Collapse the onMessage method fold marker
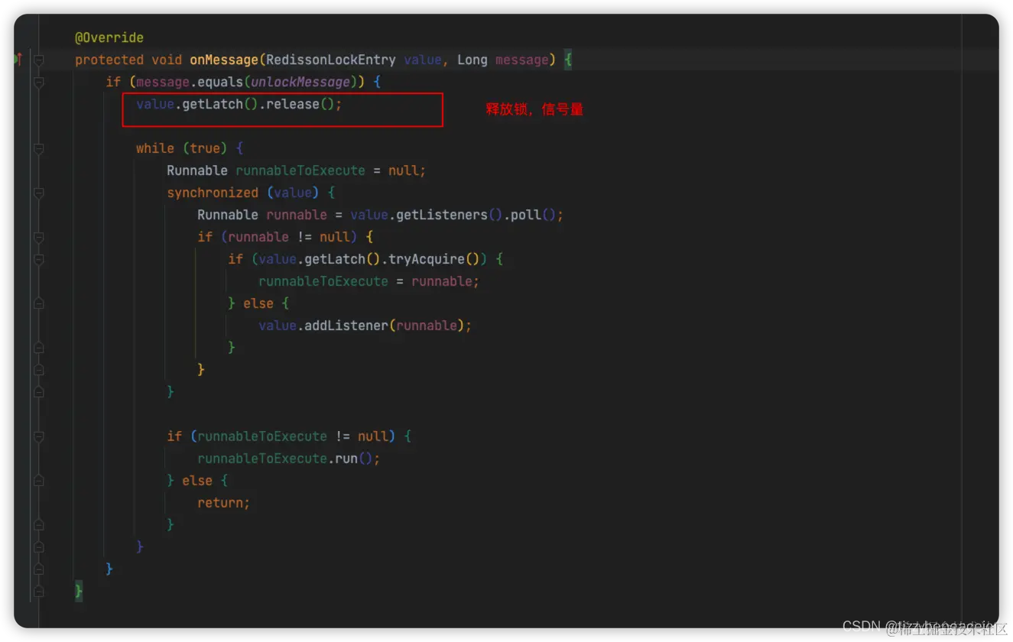The height and width of the screenshot is (642, 1013). point(39,60)
